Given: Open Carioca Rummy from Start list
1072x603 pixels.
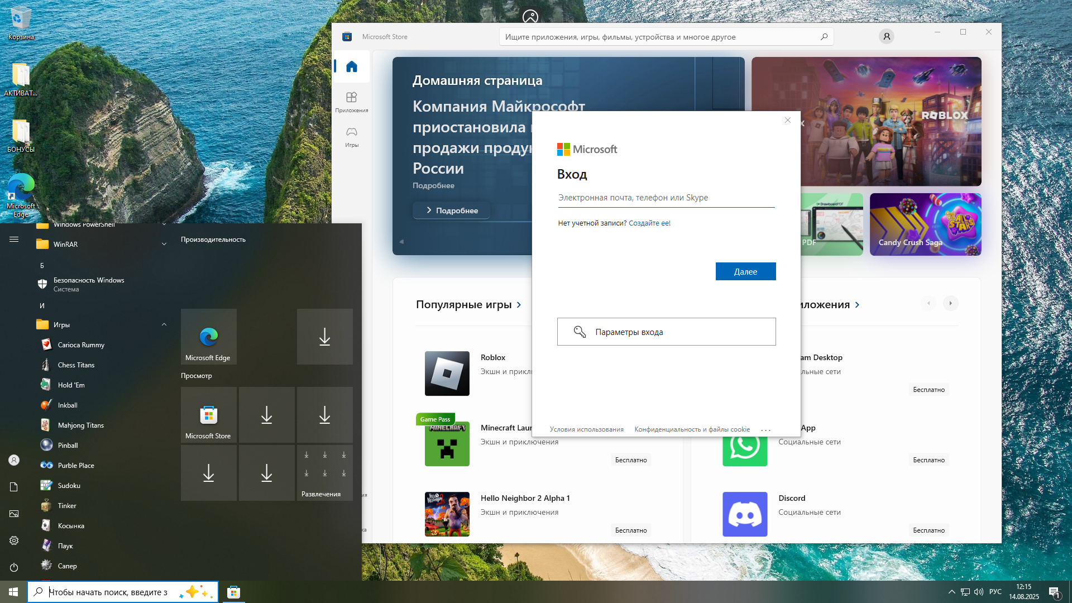Looking at the screenshot, I should pyautogui.click(x=103, y=345).
